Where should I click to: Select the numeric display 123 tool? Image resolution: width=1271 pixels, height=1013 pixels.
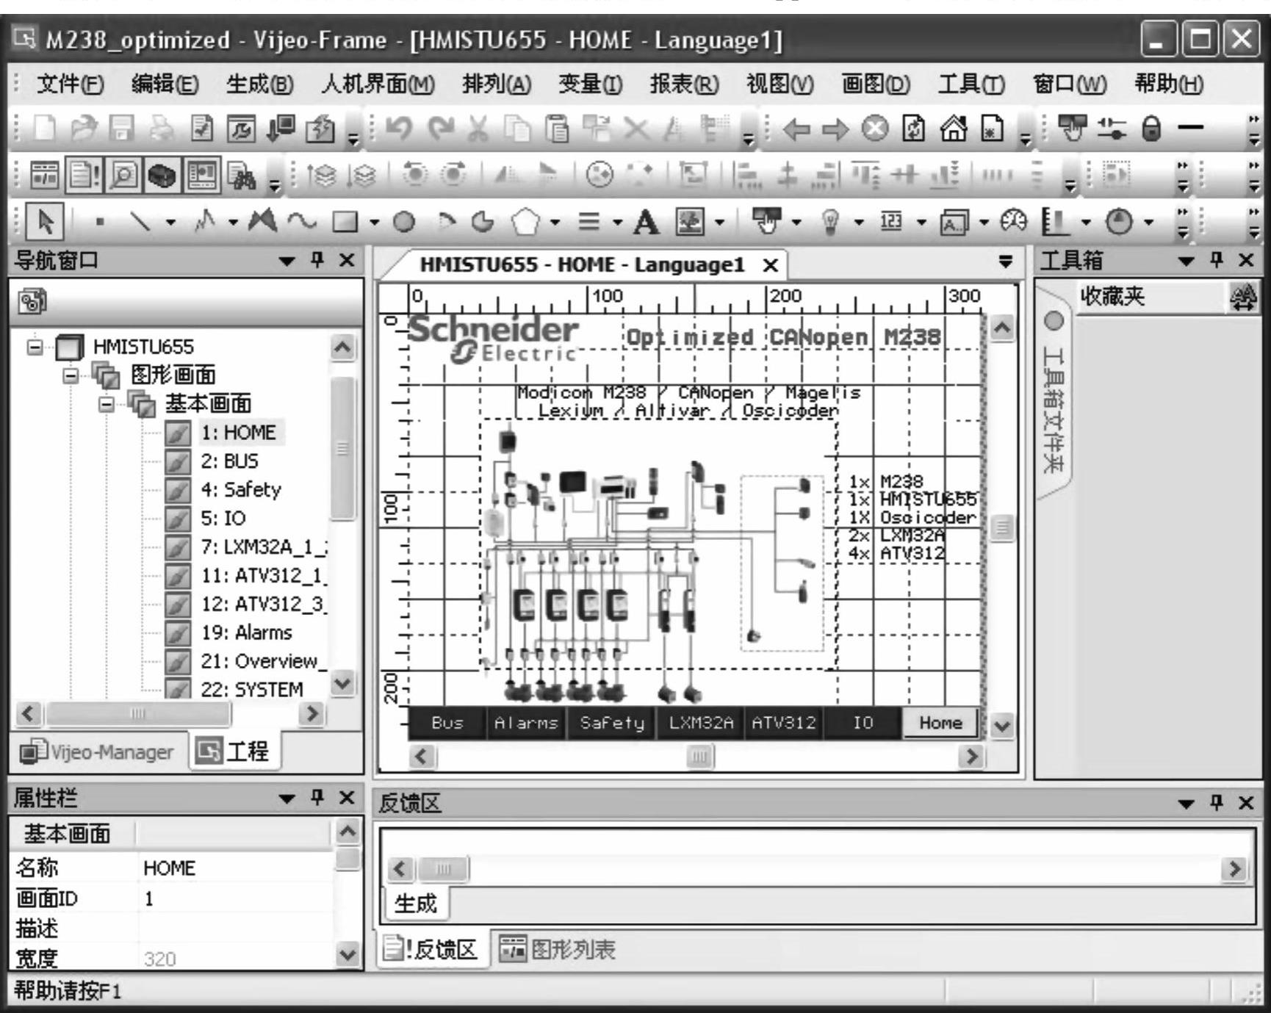pos(890,220)
